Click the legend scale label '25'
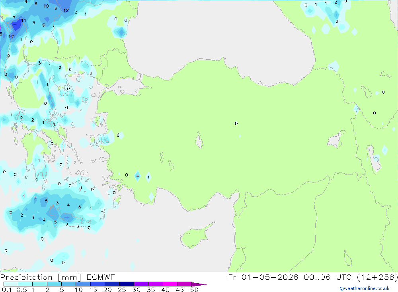Screen dimensions: 398x292 pos(122,290)
